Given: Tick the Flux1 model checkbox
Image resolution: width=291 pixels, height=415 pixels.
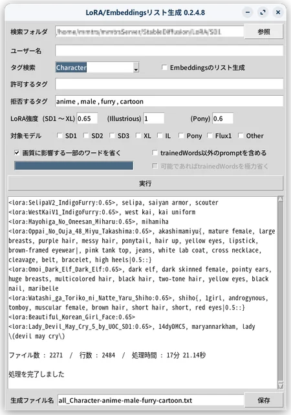Looking at the screenshot, I should click(x=210, y=136).
